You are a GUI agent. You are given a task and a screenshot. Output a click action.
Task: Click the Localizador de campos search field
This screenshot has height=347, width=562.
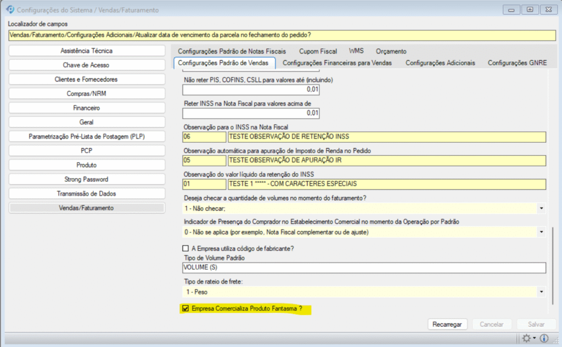(281, 35)
